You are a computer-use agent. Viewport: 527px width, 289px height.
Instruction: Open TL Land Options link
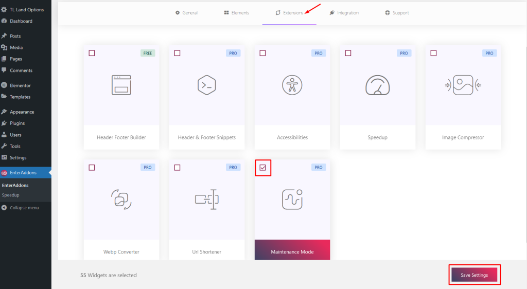click(x=27, y=9)
